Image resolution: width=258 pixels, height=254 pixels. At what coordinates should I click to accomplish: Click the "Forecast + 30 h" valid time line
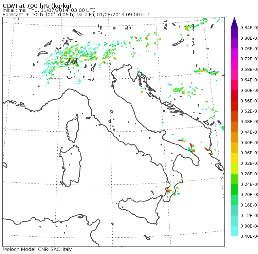point(76,15)
